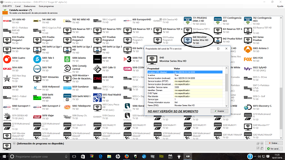The image size is (285, 160).
Task: Click channel list scrollbar up arrow
Action: pos(281,18)
